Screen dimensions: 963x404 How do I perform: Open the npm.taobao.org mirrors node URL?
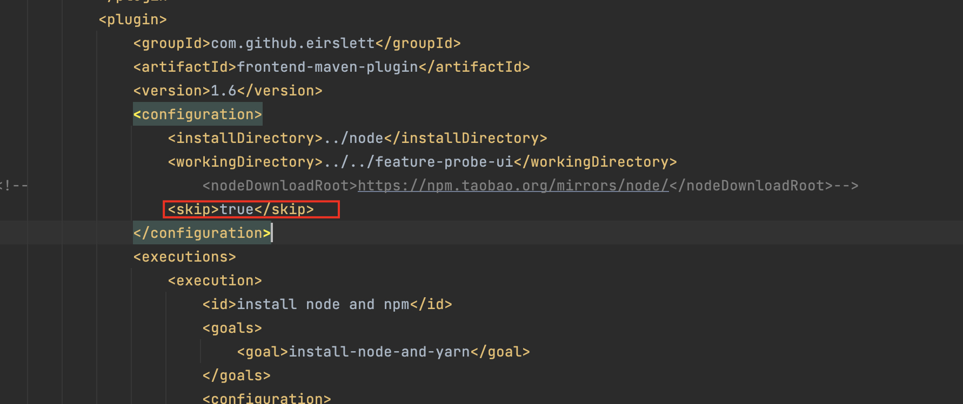coord(513,186)
